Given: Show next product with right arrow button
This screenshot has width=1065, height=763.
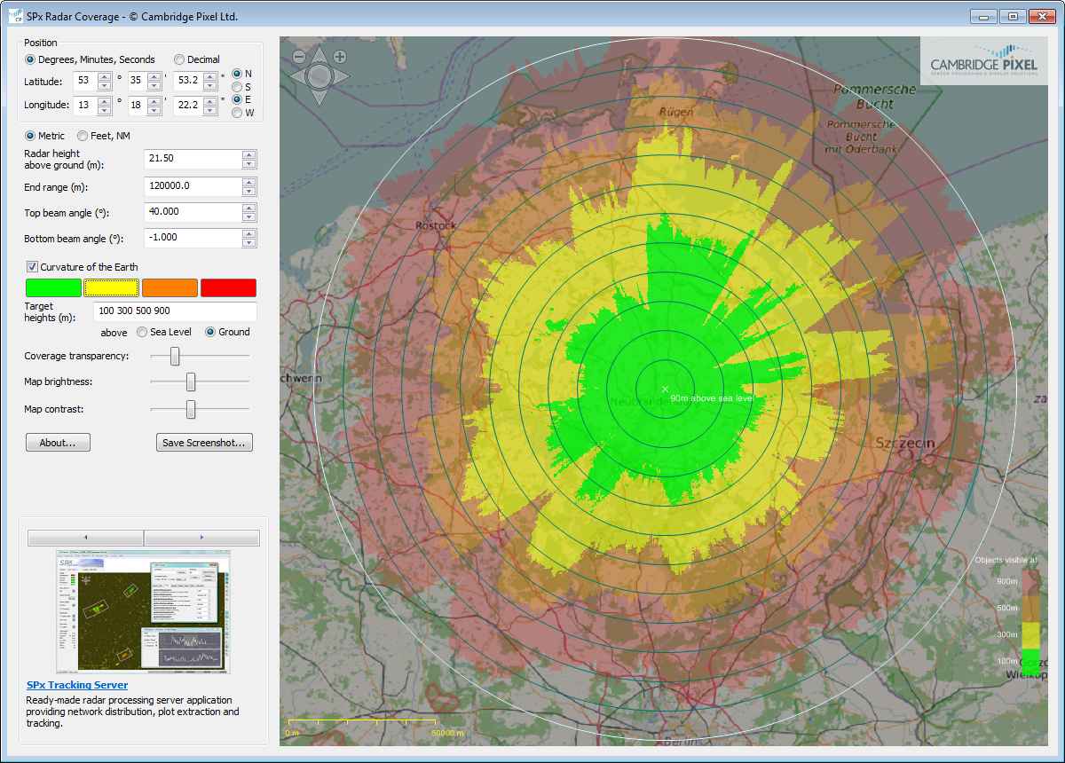Looking at the screenshot, I should coord(201,538).
